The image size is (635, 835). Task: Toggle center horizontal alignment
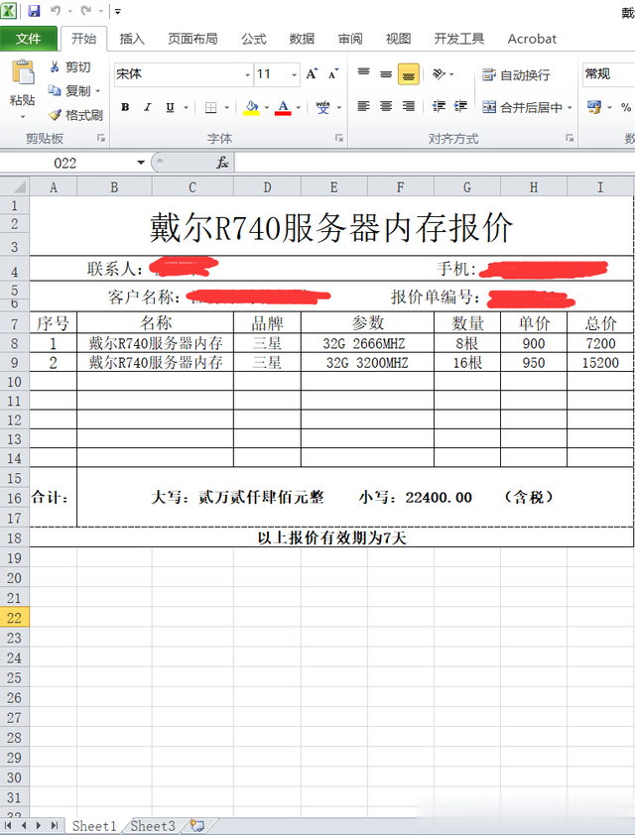click(x=386, y=106)
